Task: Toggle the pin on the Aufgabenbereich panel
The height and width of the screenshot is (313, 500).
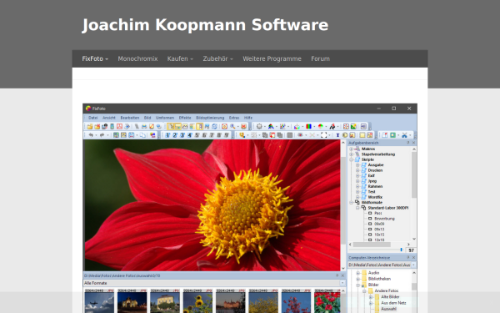Action: (x=407, y=143)
